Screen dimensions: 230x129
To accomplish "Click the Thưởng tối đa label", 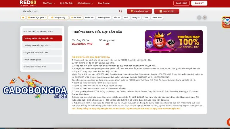I will (x=80, y=40).
